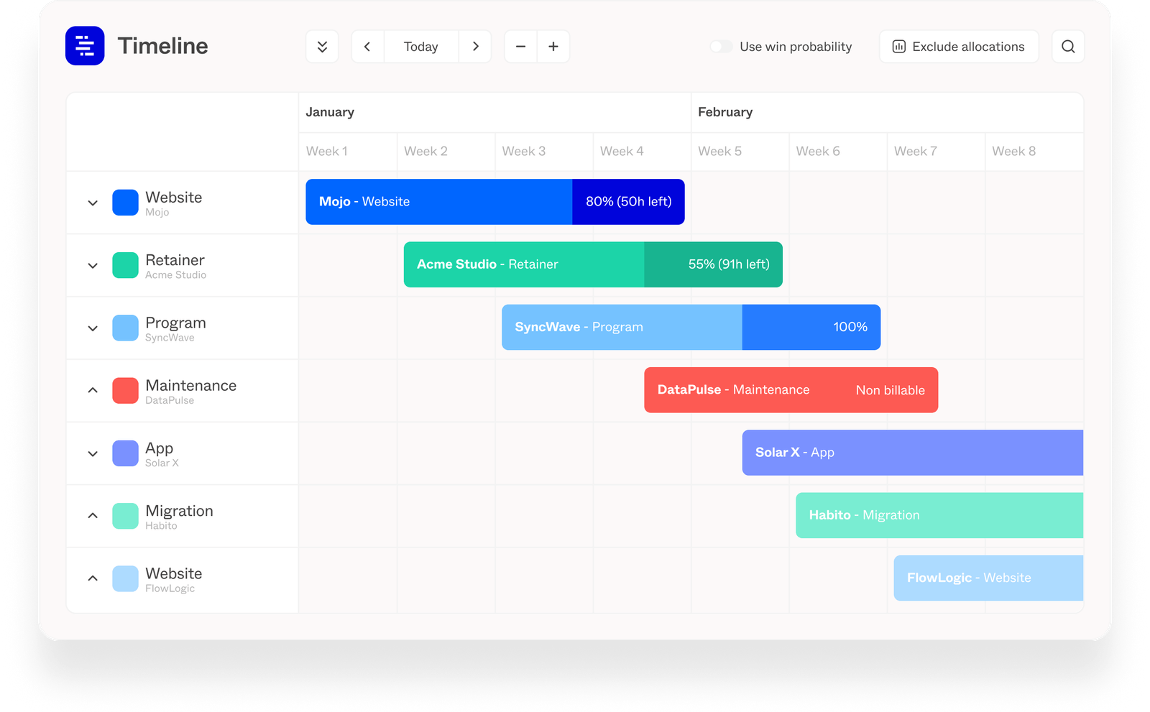The width and height of the screenshot is (1150, 712).
Task: Open search via the magnifier icon
Action: point(1068,46)
